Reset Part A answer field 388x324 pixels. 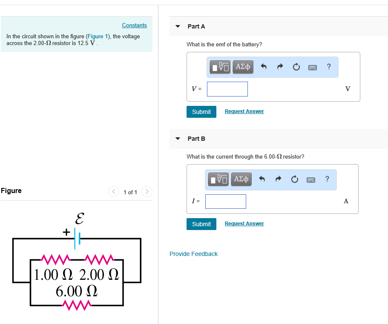click(x=296, y=67)
